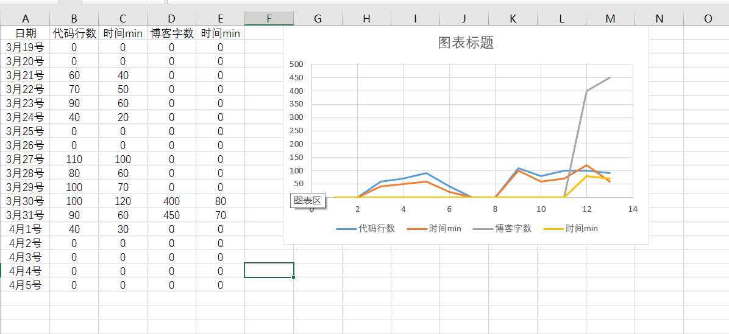
Task: Select column C header
Action: pos(123,18)
